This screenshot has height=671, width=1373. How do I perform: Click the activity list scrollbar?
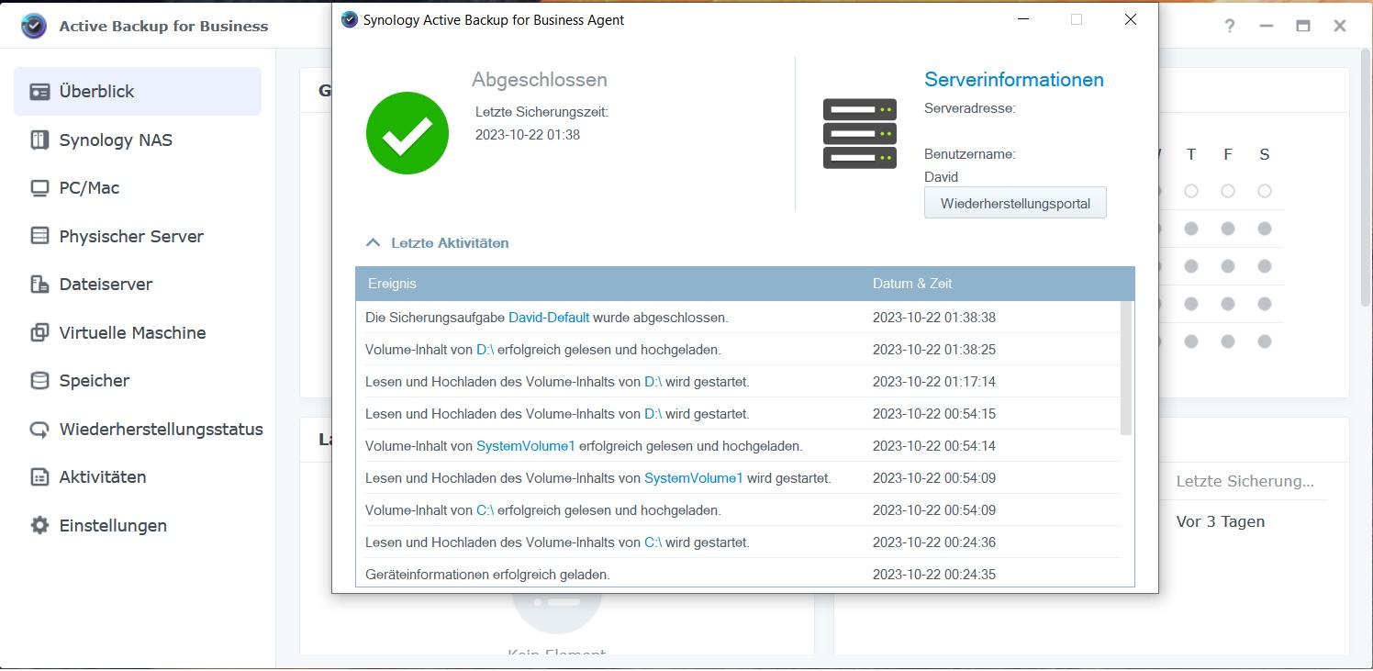[1127, 367]
